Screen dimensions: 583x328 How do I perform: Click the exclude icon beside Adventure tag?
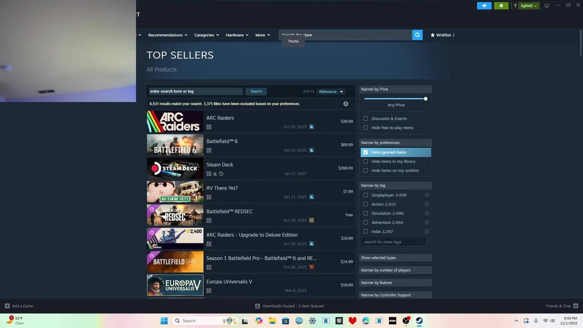pos(427,222)
